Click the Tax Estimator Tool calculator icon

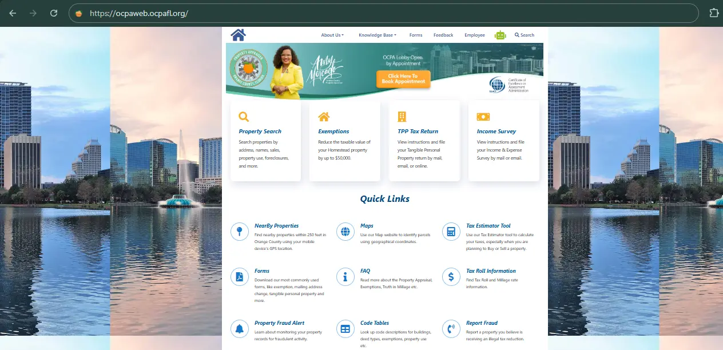451,231
